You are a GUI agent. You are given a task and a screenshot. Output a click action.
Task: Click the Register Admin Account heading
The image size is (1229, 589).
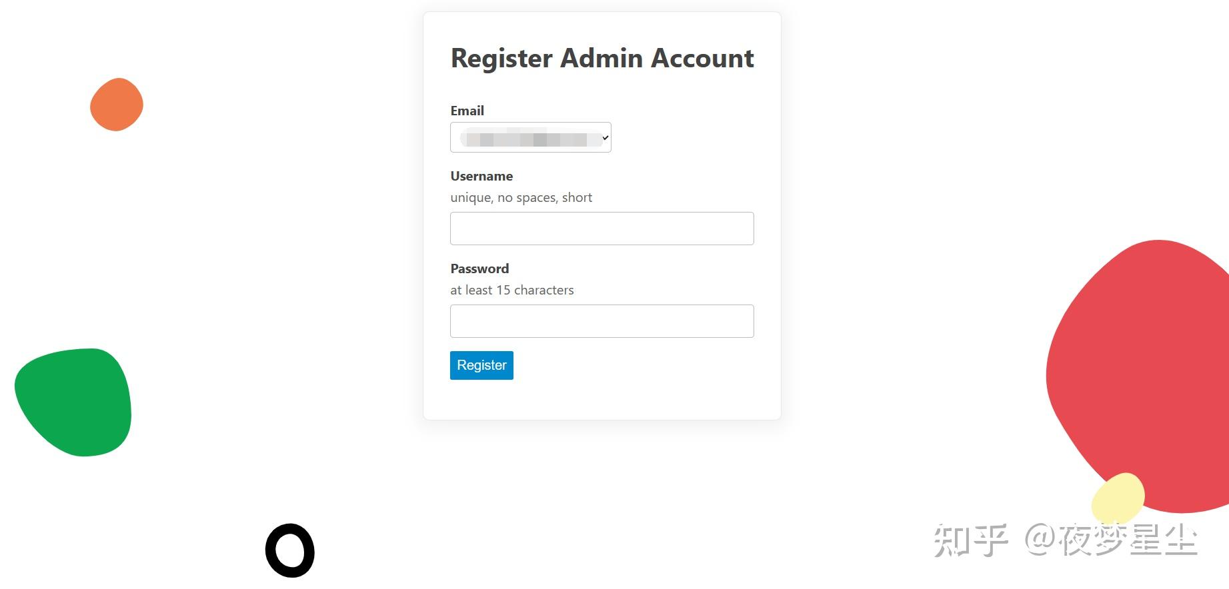coord(602,59)
